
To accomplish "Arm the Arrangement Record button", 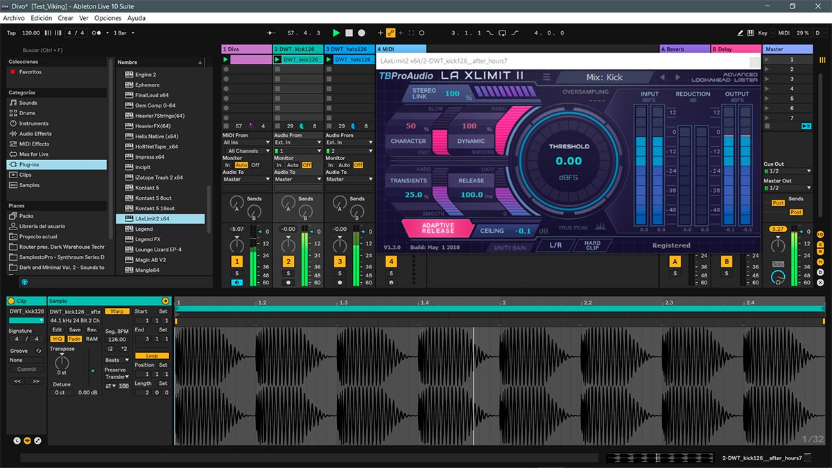I will (x=361, y=33).
